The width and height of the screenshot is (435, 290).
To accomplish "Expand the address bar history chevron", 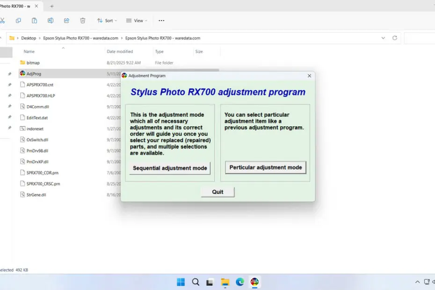I will pyautogui.click(x=383, y=38).
